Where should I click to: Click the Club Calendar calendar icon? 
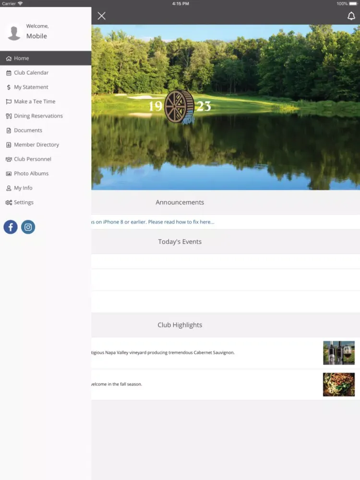[x=9, y=73]
